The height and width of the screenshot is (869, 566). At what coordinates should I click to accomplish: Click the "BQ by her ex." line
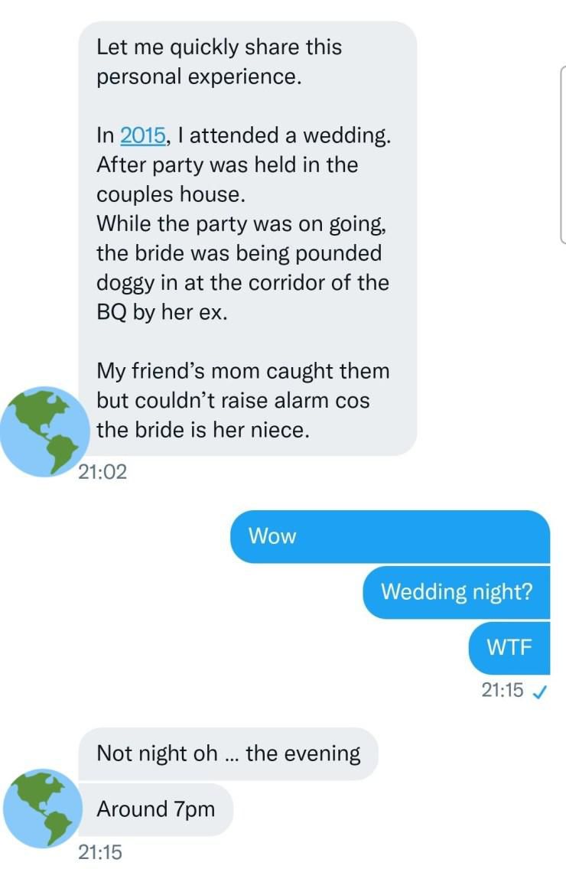click(161, 313)
